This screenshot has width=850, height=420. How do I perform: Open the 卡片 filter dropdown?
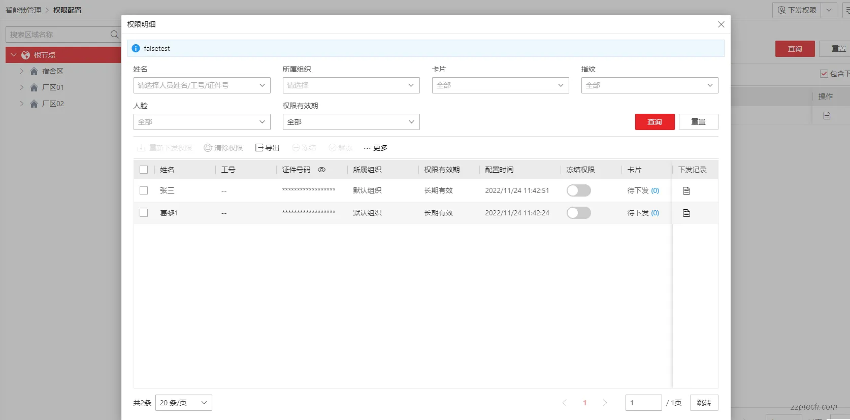(500, 85)
